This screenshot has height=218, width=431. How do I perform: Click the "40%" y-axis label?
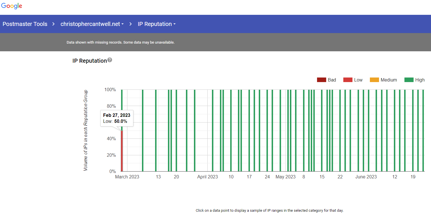click(x=111, y=139)
